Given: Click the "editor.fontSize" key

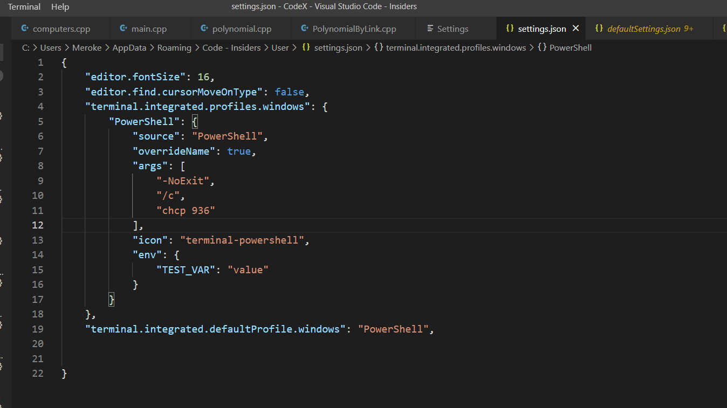Looking at the screenshot, I should point(135,77).
